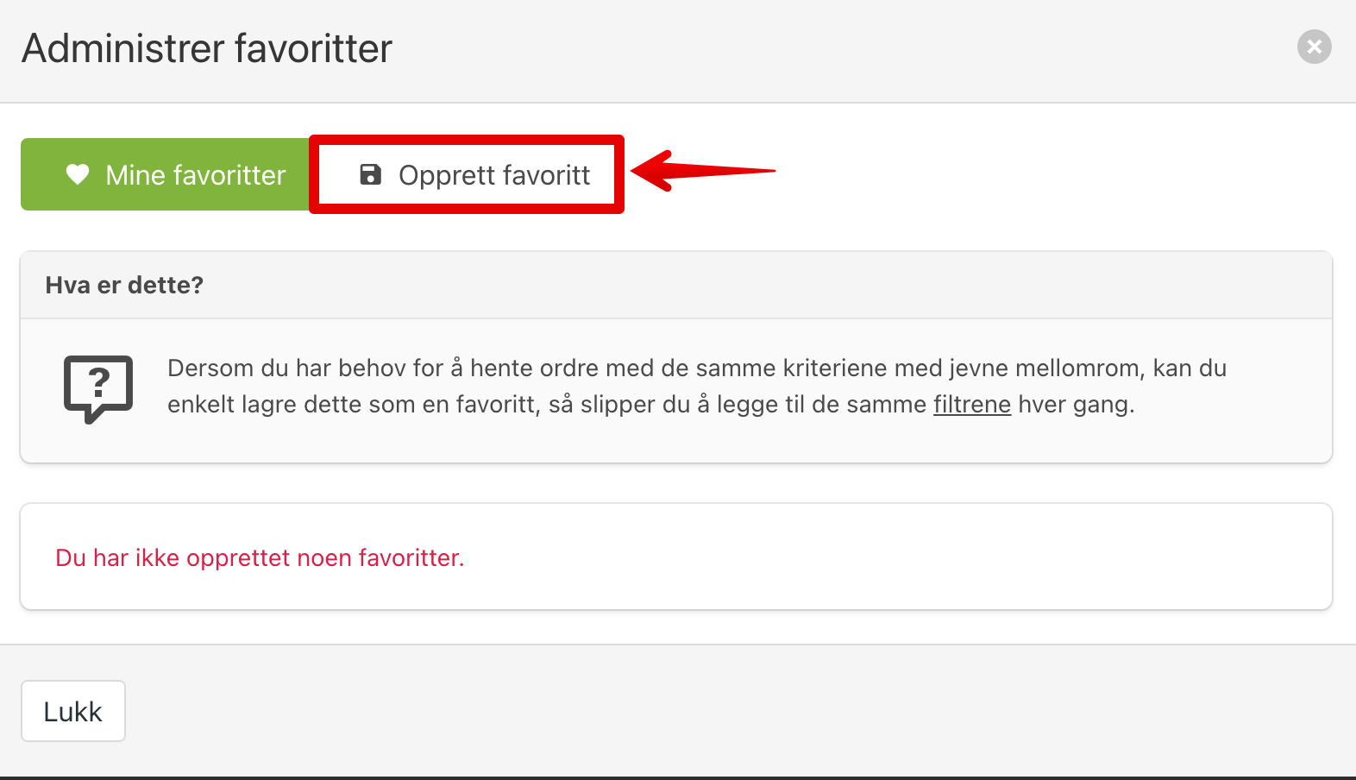Follow the filtrene link
Viewport: 1356px width, 780px height.
(971, 404)
